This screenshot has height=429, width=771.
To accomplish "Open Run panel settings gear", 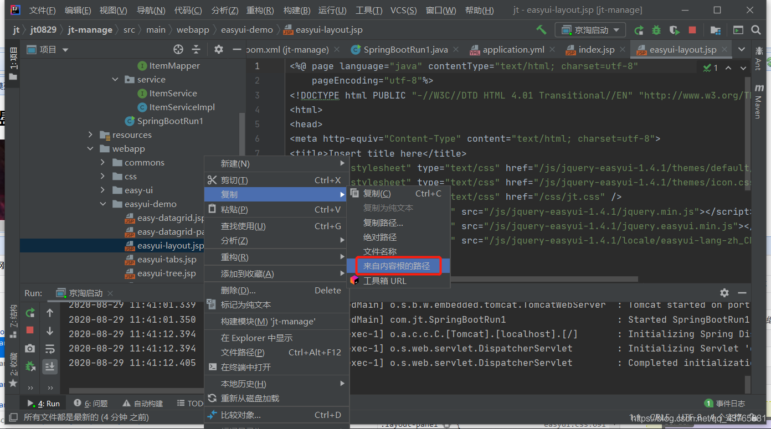I will (724, 293).
